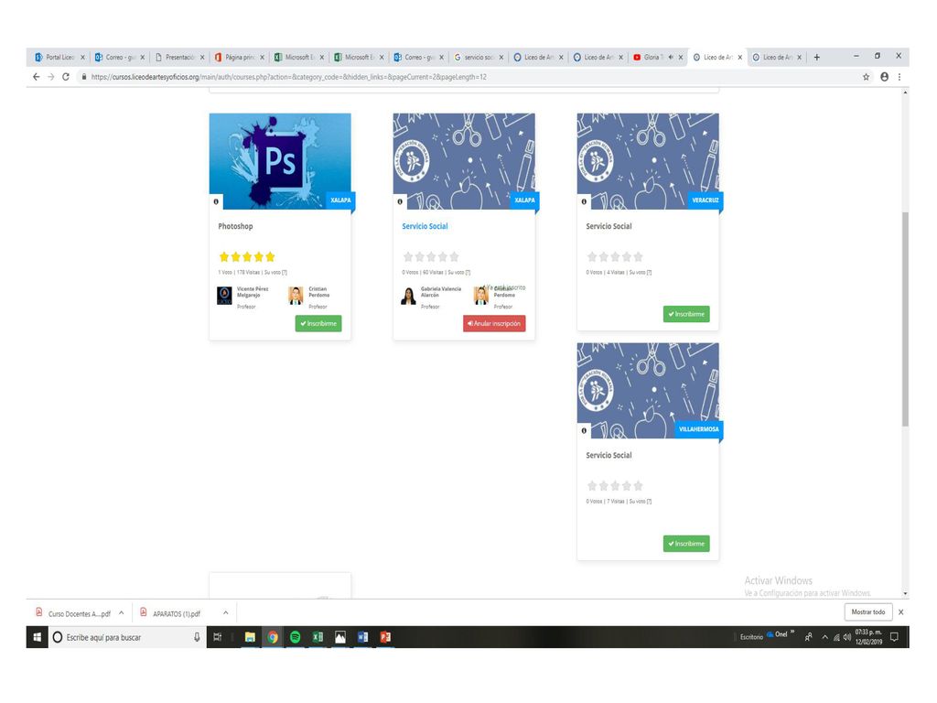Click the OneDrive cloud tray icon
Image resolution: width=937 pixels, height=703 pixels.
tap(770, 634)
